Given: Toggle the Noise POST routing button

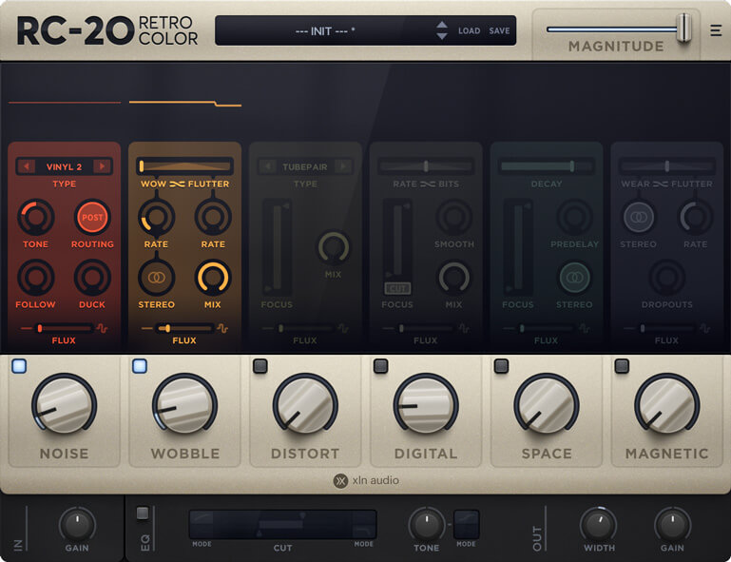Looking at the screenshot, I should pos(92,217).
